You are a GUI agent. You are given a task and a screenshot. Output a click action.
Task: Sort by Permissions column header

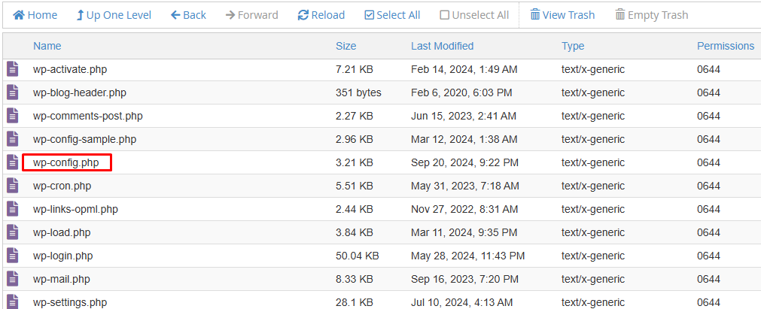pos(725,46)
